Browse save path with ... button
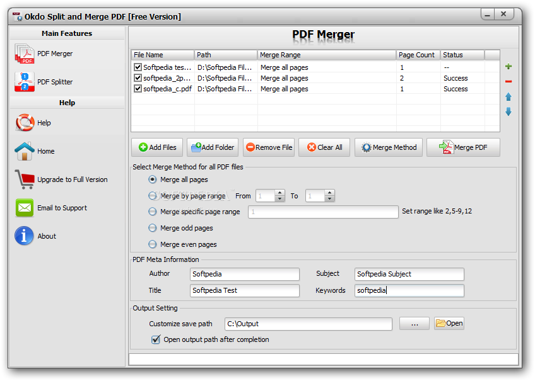Screen dimensions: 535x381 (x=414, y=324)
